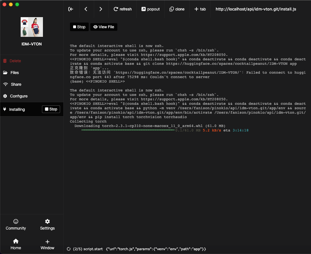The width and height of the screenshot is (311, 254).
Task: Click the macOS green zoom window button
Action: (17, 4)
